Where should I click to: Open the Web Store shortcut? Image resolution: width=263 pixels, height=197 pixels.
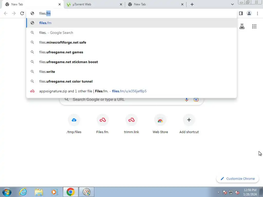point(160,124)
